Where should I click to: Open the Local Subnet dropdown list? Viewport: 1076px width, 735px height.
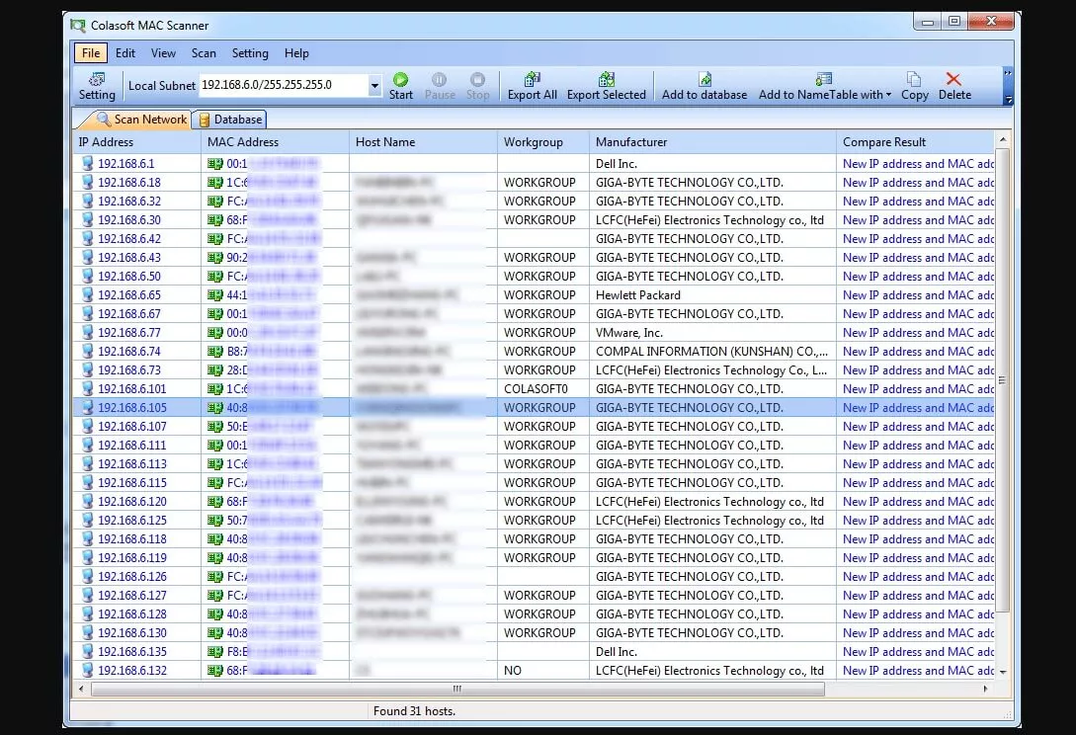tap(374, 86)
